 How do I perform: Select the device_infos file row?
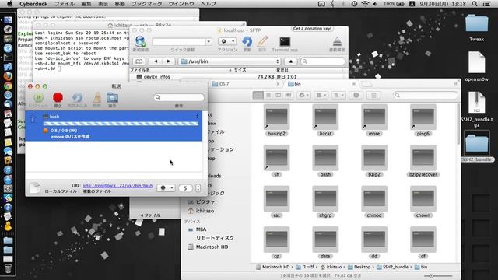[238, 76]
